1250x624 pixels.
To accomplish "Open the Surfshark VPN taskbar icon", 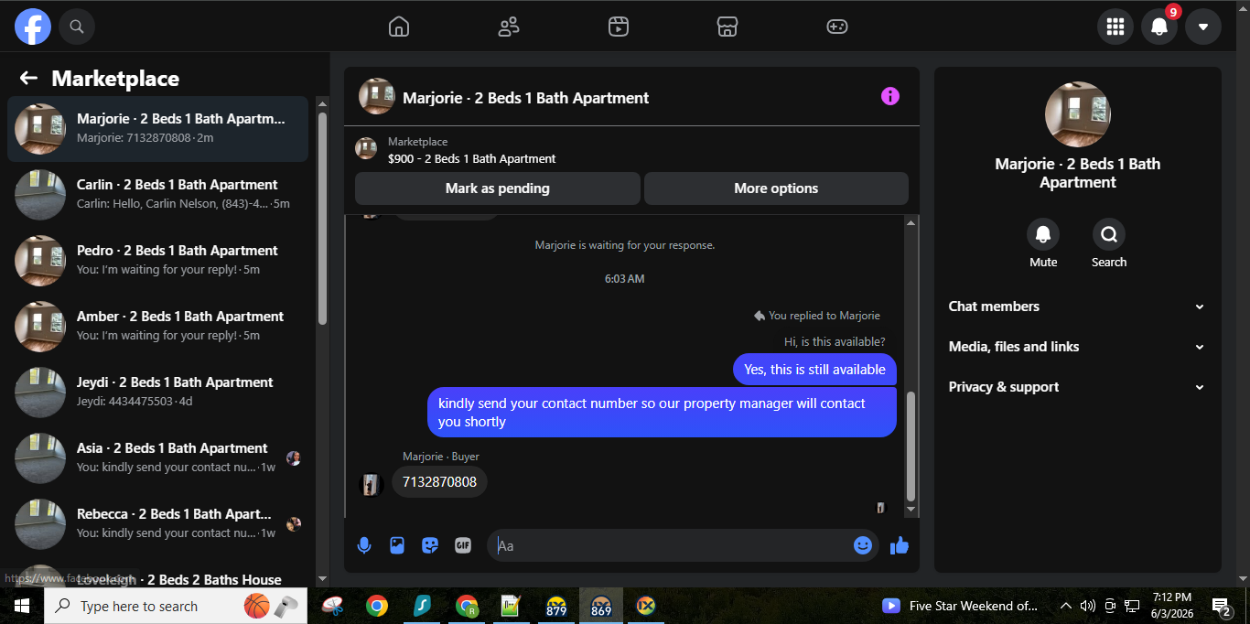I will 422,606.
